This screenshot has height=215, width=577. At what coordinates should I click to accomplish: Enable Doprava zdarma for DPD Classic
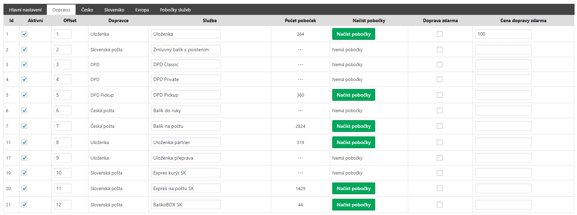[440, 64]
